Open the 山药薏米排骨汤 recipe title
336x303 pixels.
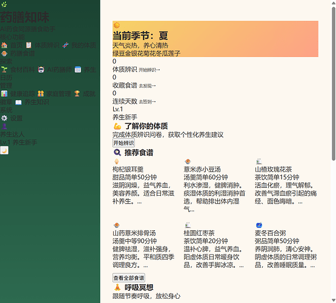pyautogui.click(x=134, y=233)
